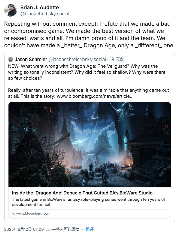Click the '18 天前' quoted post timestamp
The image size is (179, 235).
tap(117, 60)
